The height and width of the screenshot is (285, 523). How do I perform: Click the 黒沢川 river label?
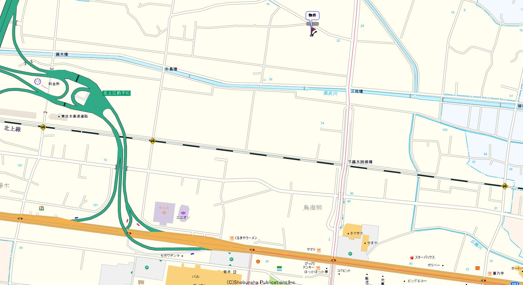pos(330,93)
